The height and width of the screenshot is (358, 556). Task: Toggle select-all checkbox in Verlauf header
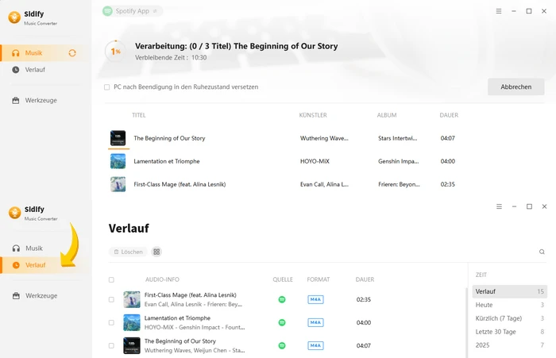click(111, 279)
